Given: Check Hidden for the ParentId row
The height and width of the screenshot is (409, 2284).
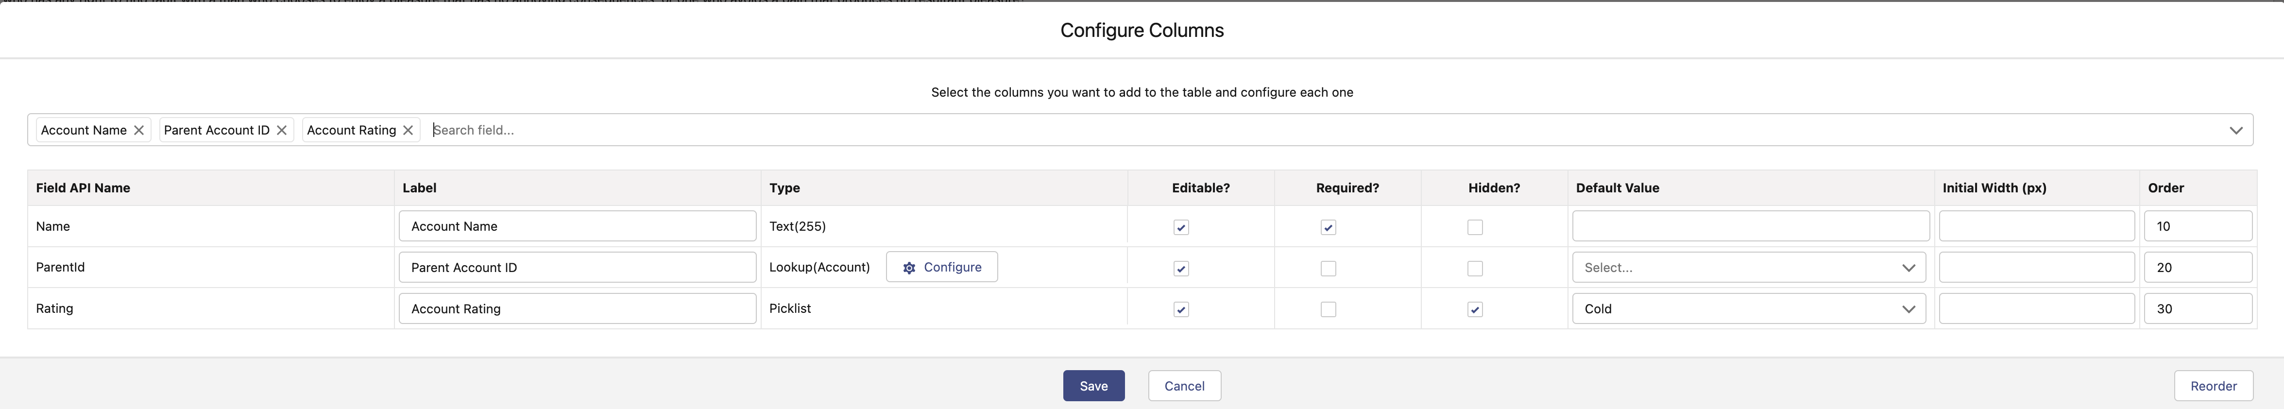Looking at the screenshot, I should pyautogui.click(x=1475, y=269).
